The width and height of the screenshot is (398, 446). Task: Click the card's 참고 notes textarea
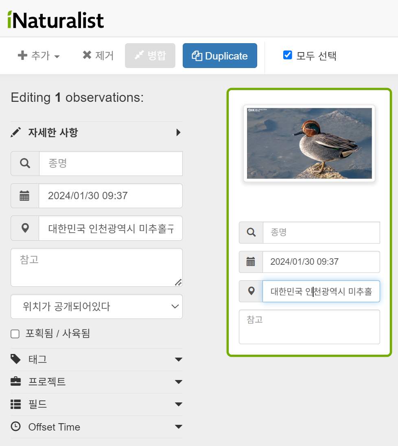point(309,327)
